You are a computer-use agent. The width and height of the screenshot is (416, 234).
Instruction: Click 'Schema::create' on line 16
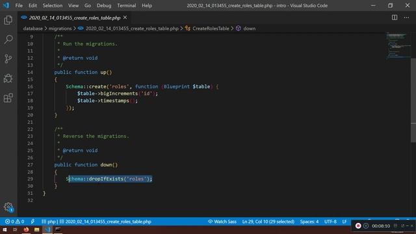(x=86, y=86)
